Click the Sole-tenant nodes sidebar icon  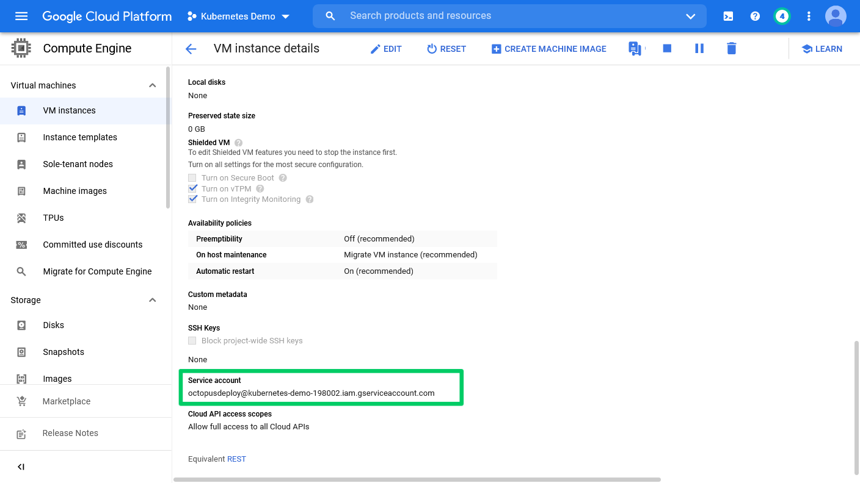coord(21,164)
